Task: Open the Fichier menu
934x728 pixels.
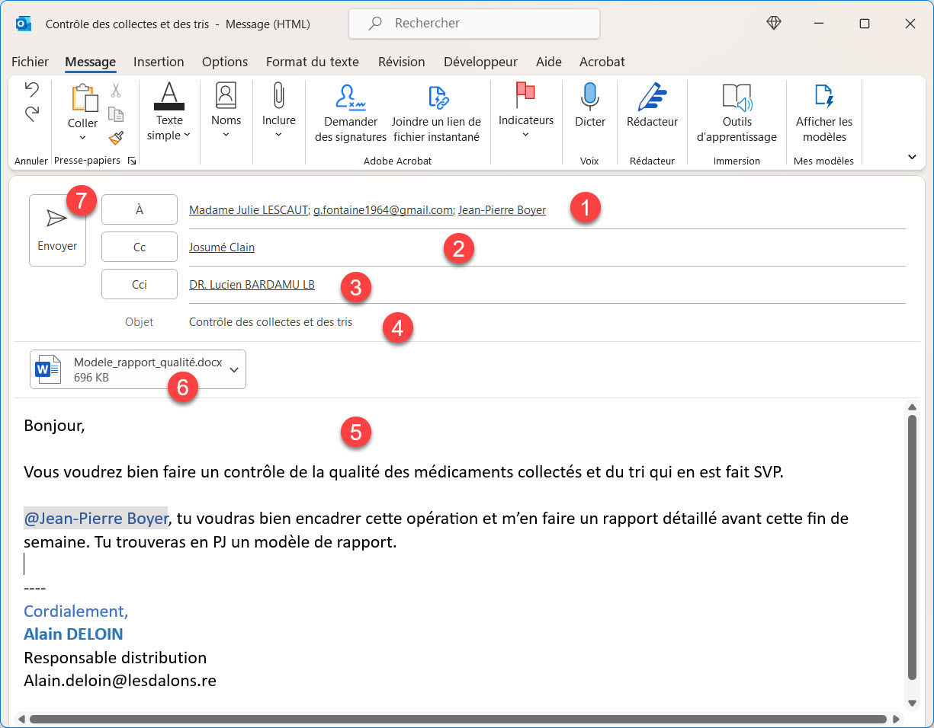Action: point(30,62)
